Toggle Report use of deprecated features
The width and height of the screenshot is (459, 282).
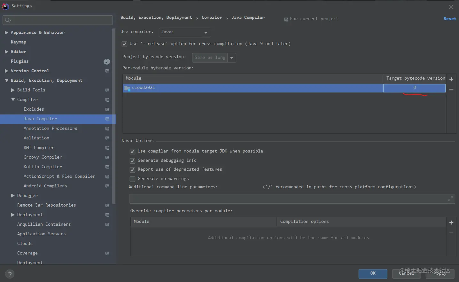[x=132, y=170]
